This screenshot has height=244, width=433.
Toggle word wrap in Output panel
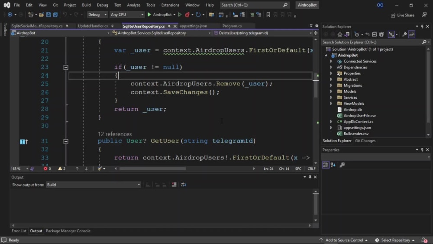[x=183, y=185]
